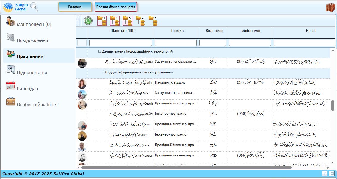Collapse Відділ інформаційних систем управління group
Screen dimensions: 337x179
104,72
